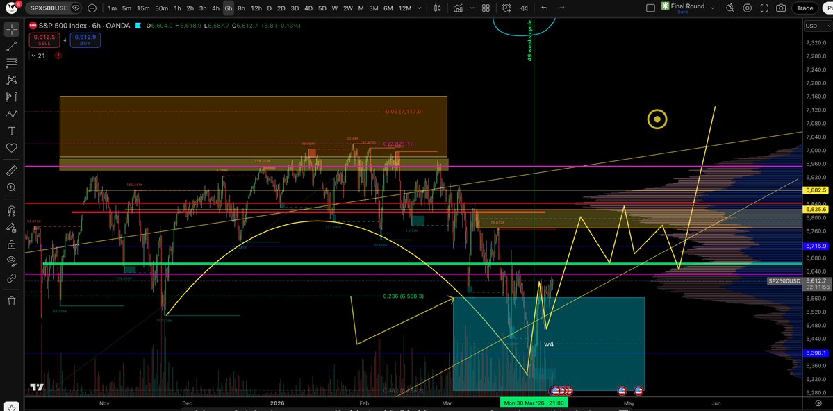Switch to the 4h timeframe

click(215, 8)
